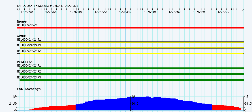Click the scaffold location label CM3.5_scaffold00064:1276286..1276377
Screen dimensions: 252x112
coord(48,6)
